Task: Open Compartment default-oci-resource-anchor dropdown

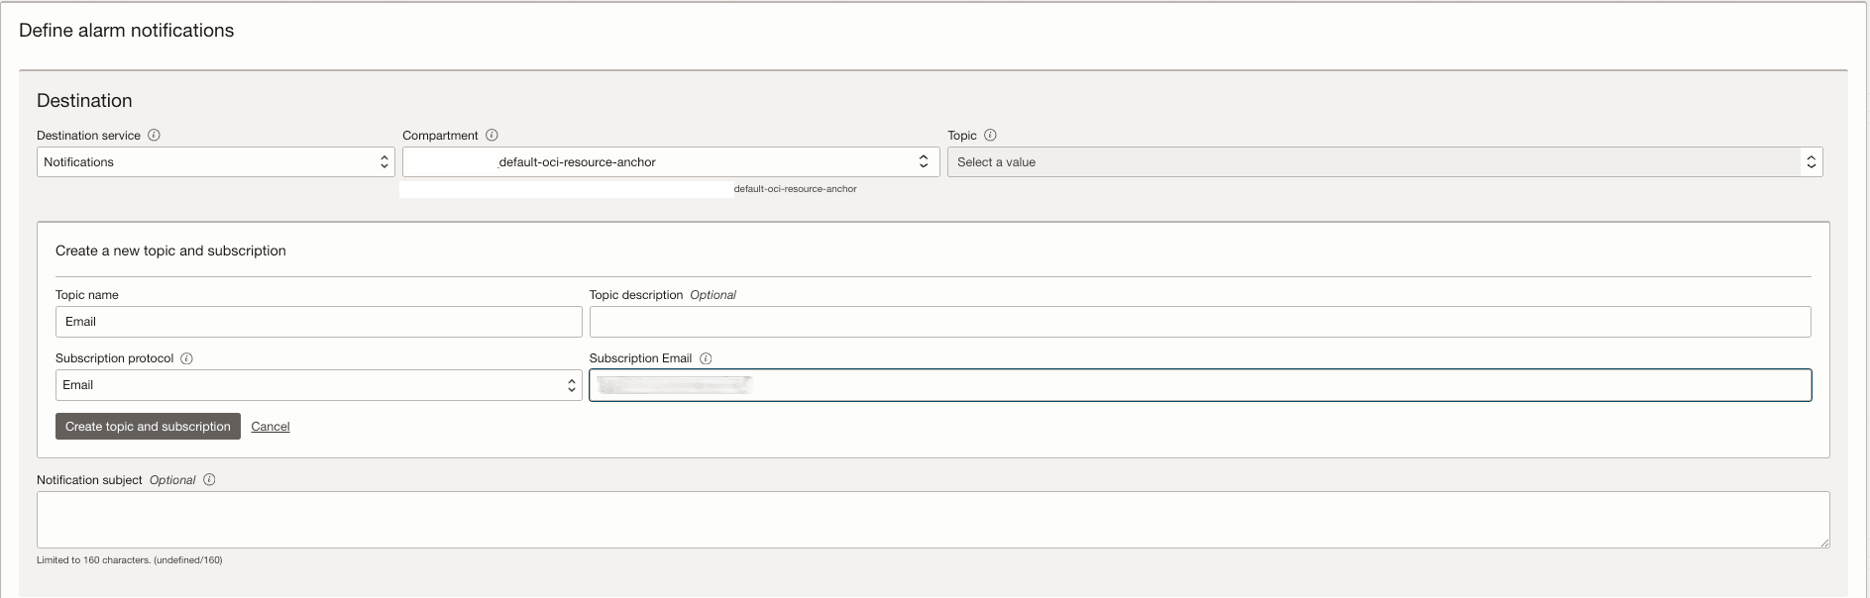Action: click(671, 162)
